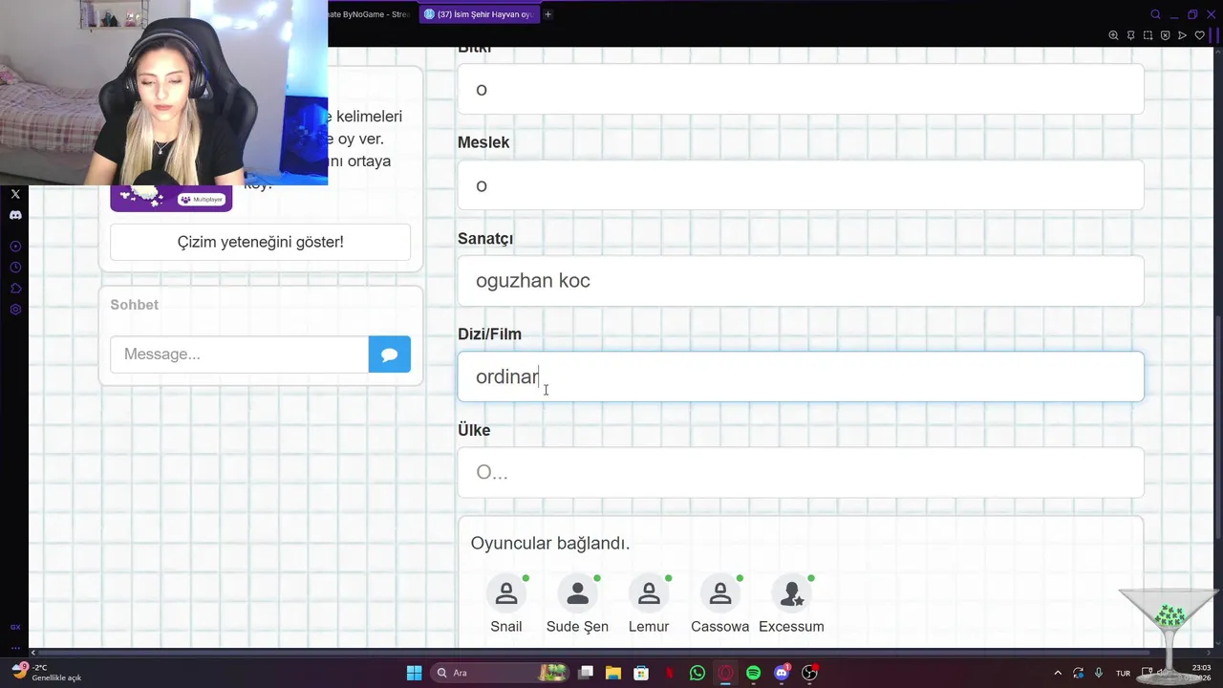Click the Multiplayer badge on purple banner
1223x688 pixels.
[202, 199]
